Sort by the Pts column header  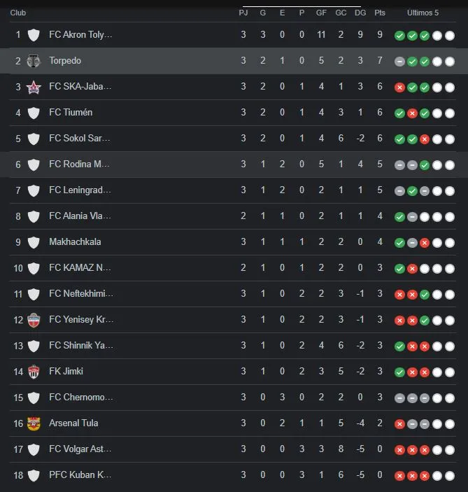pyautogui.click(x=380, y=13)
